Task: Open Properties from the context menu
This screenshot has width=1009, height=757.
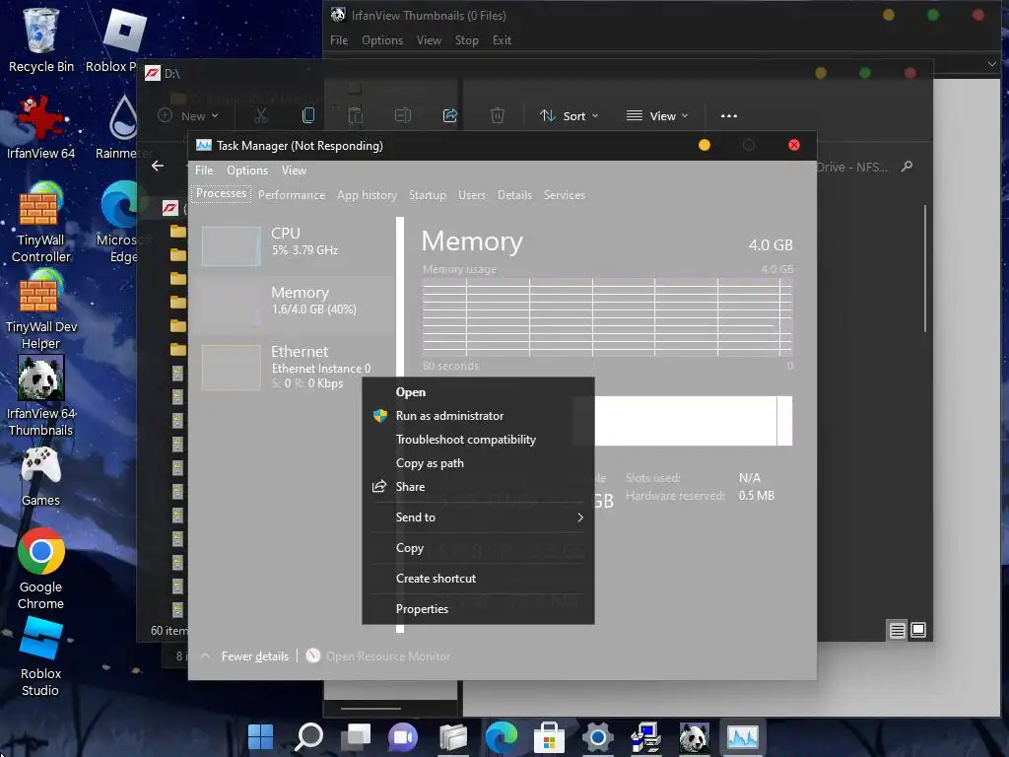Action: (x=478, y=609)
